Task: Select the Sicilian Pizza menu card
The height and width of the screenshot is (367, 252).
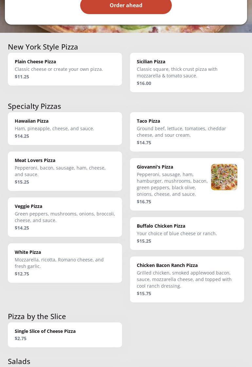Action: click(187, 72)
